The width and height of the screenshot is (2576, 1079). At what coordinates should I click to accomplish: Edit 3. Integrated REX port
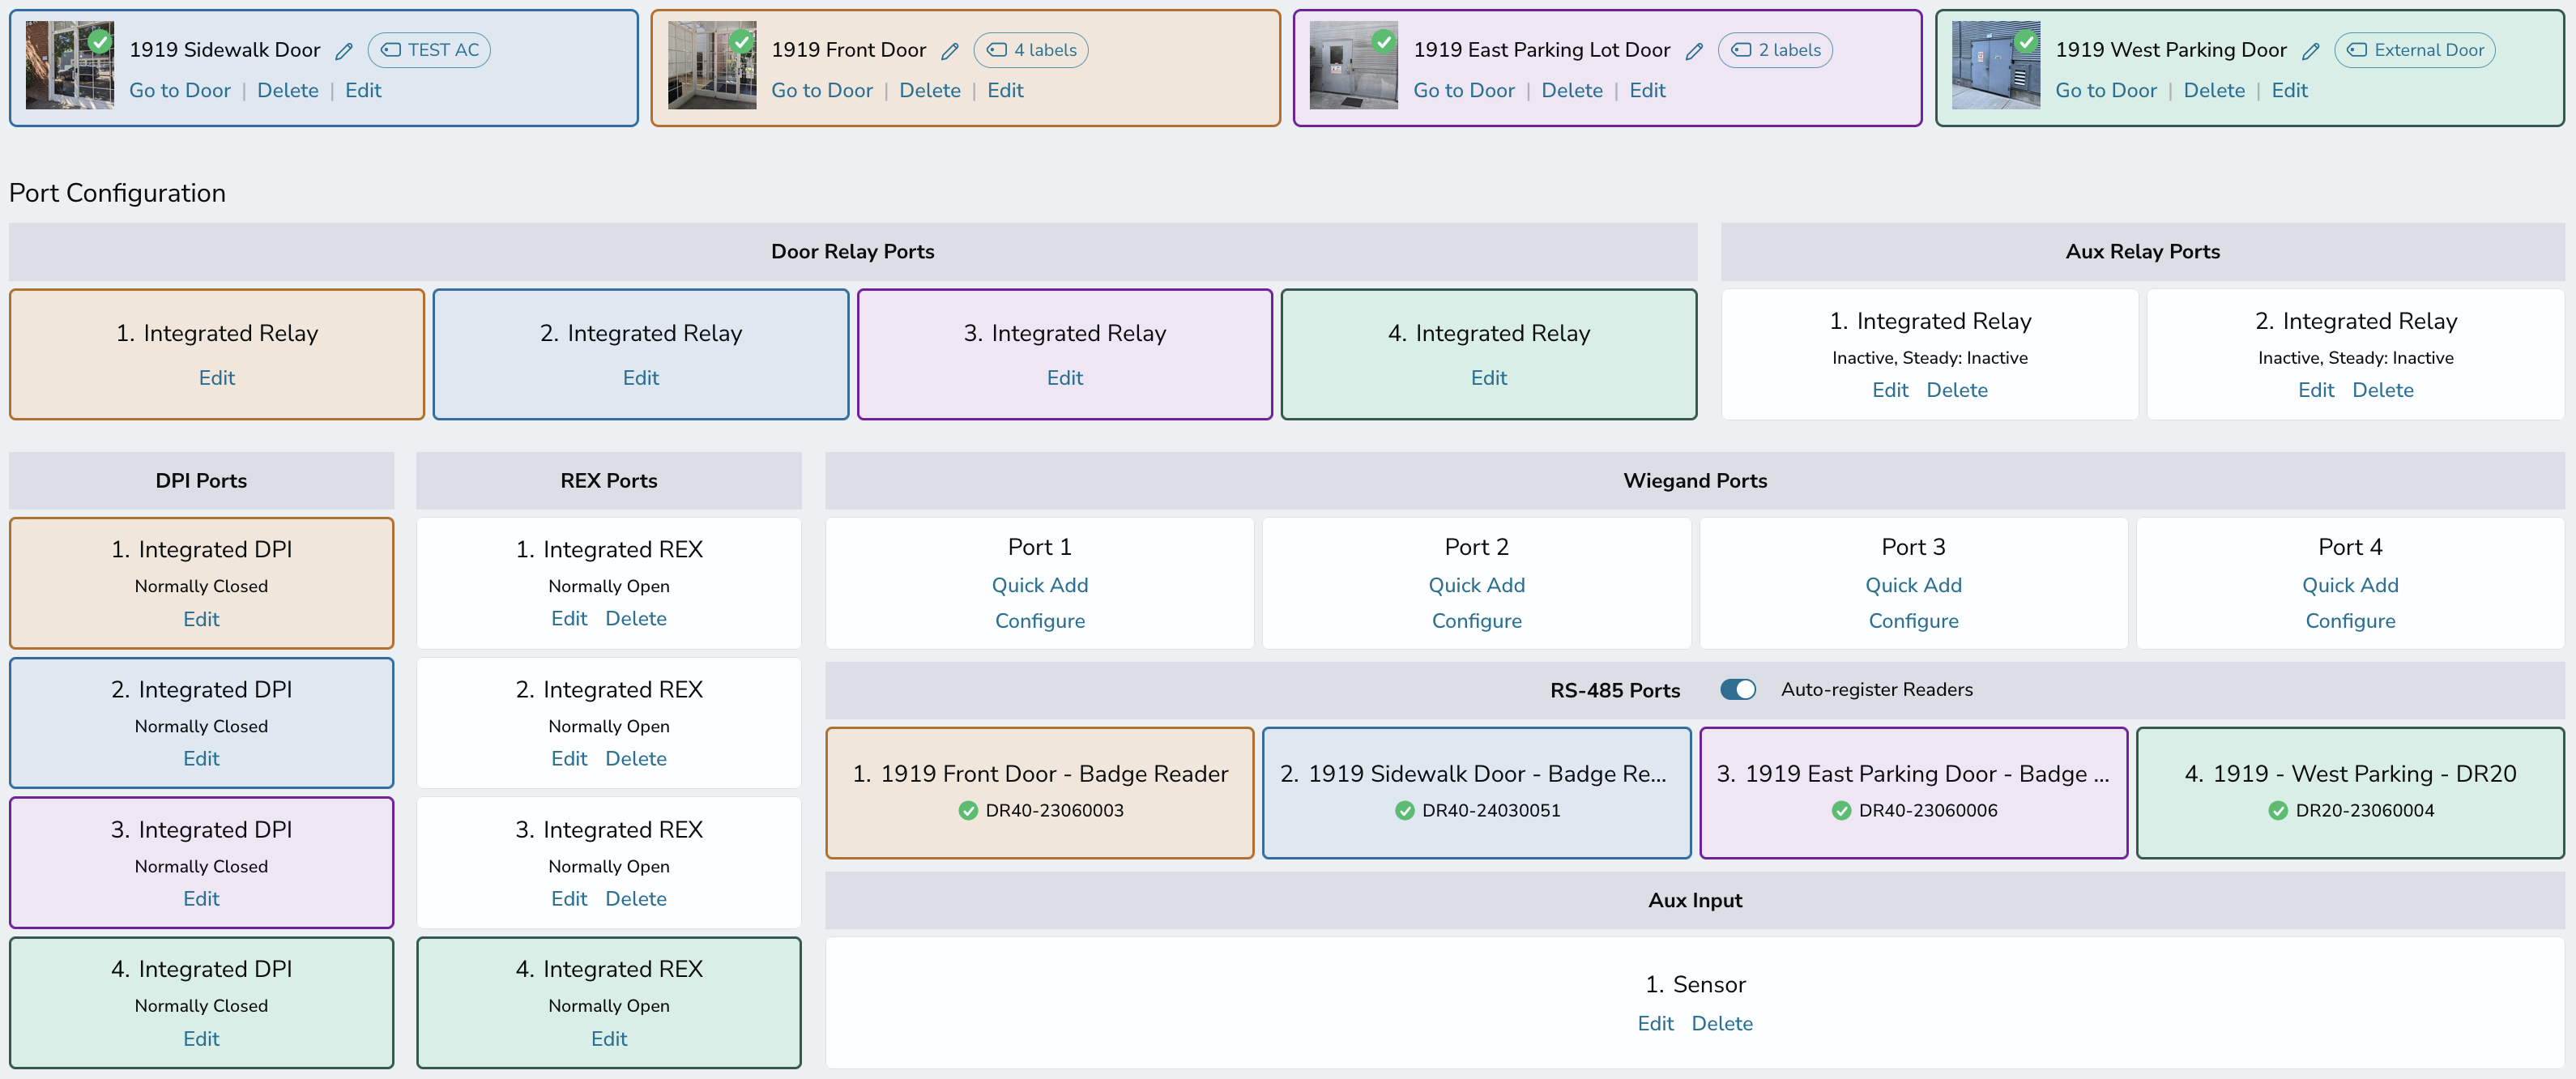coord(569,898)
